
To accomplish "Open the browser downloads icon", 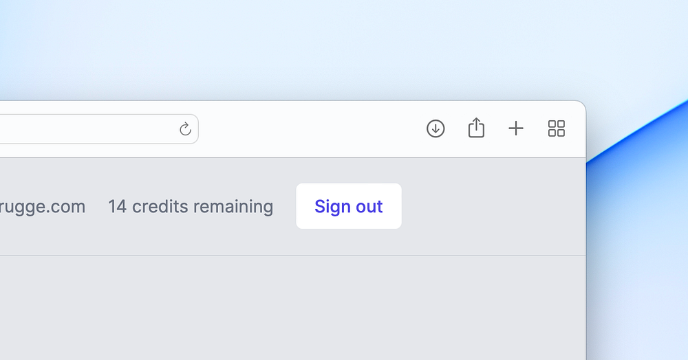I will 436,128.
